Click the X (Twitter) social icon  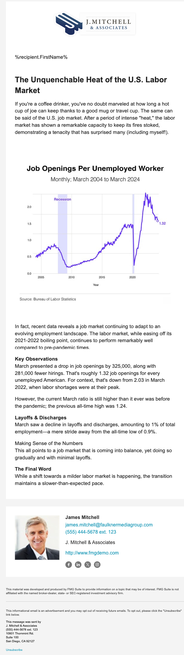tap(88, 564)
